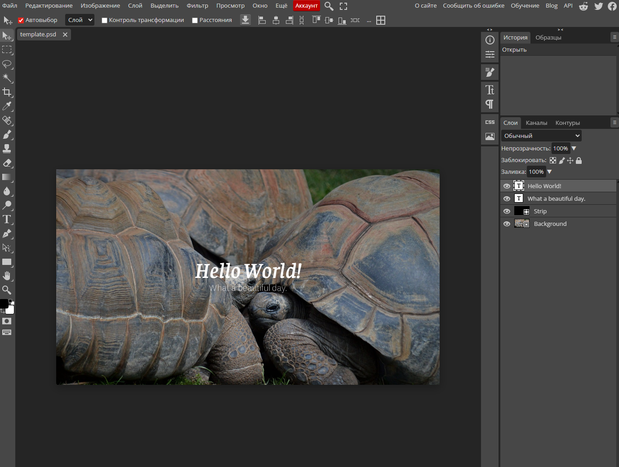Hide the Hello World! layer

[x=507, y=186]
